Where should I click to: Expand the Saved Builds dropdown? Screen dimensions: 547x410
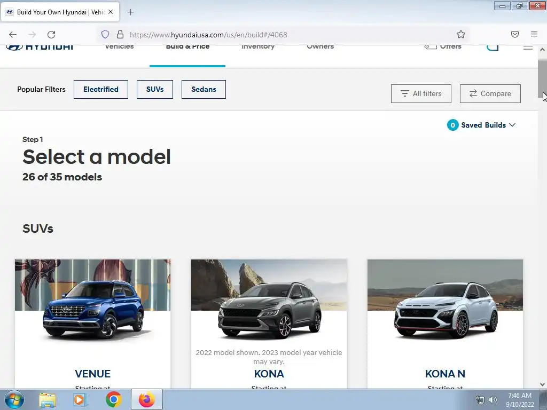click(x=488, y=125)
